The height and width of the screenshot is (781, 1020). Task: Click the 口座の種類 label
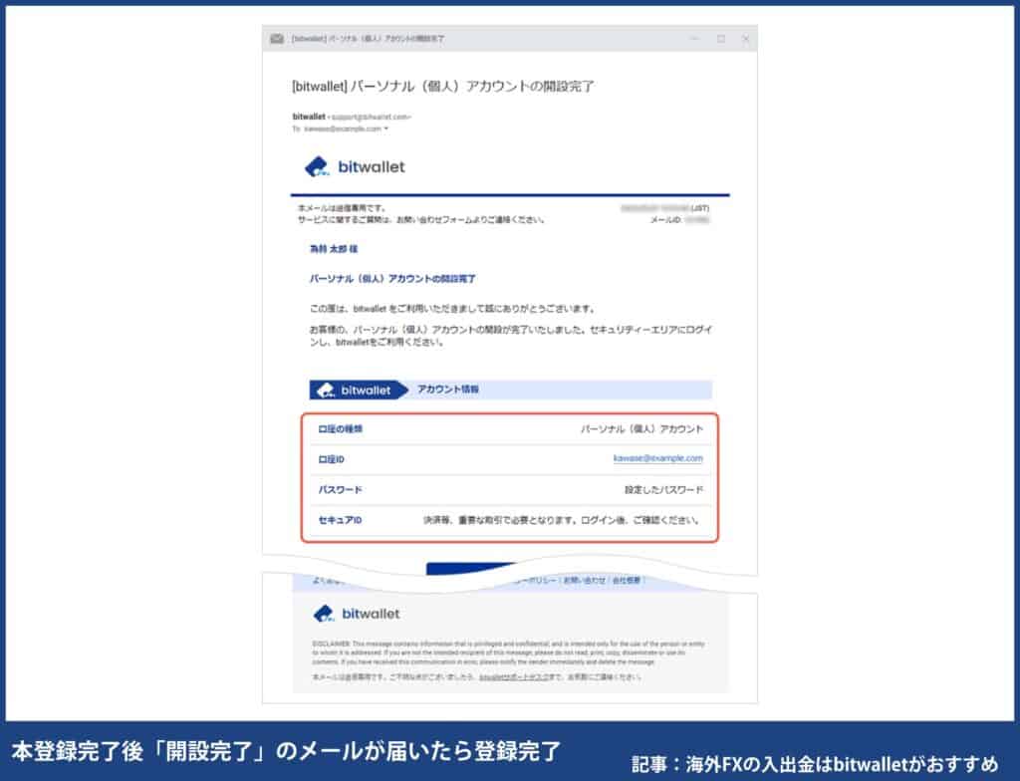click(341, 429)
